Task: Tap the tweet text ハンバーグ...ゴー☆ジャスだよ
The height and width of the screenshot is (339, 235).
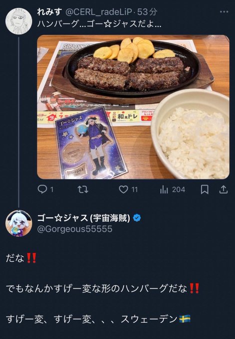Action: pos(99,24)
